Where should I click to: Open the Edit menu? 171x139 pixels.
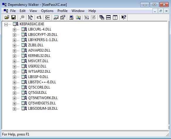[x=23, y=11]
